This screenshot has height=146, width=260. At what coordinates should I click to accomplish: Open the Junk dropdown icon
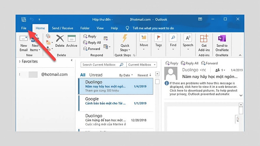pos(49,49)
